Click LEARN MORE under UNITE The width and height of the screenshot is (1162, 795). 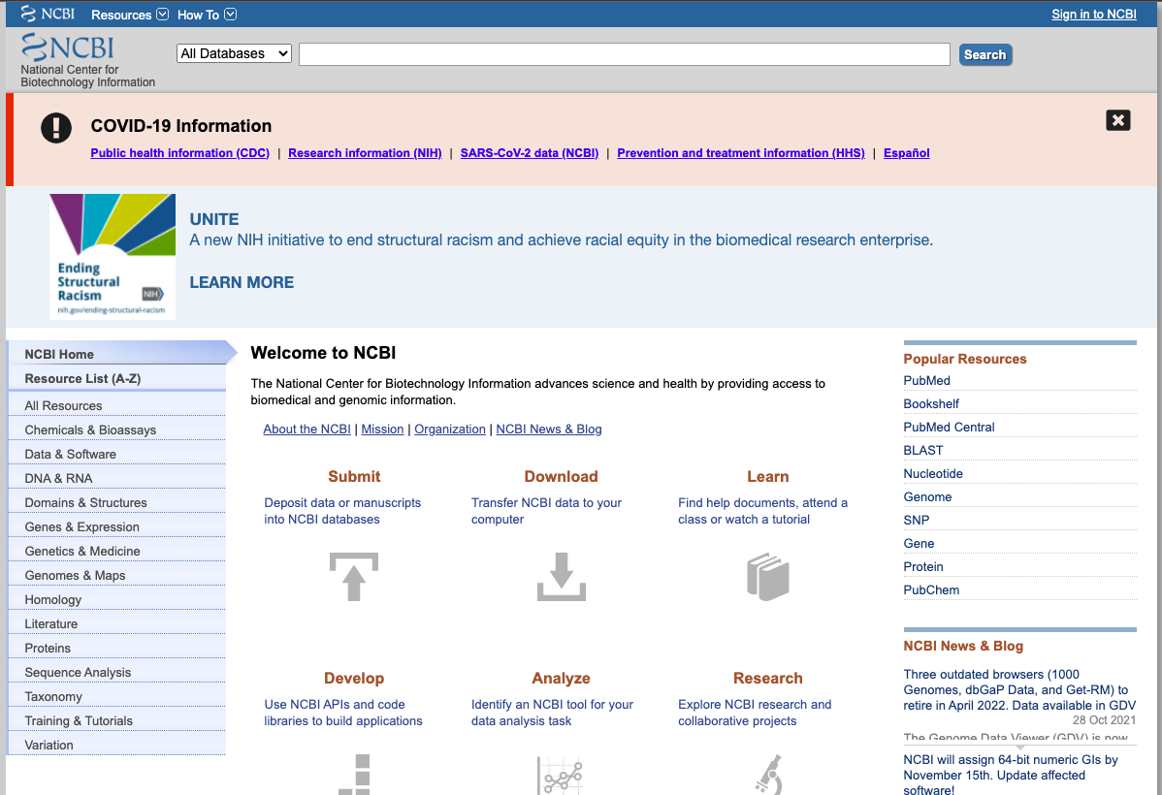point(242,282)
